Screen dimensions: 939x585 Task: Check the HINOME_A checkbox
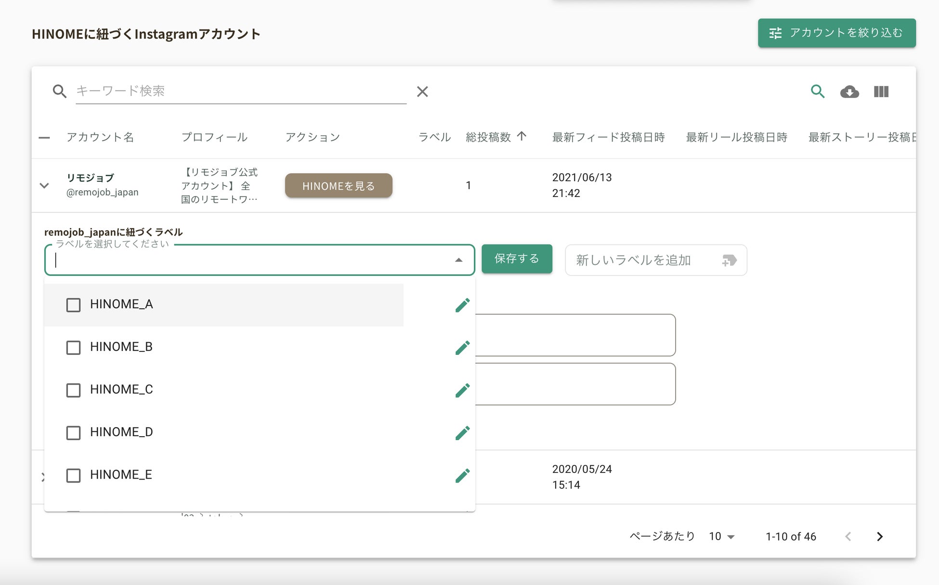tap(73, 305)
